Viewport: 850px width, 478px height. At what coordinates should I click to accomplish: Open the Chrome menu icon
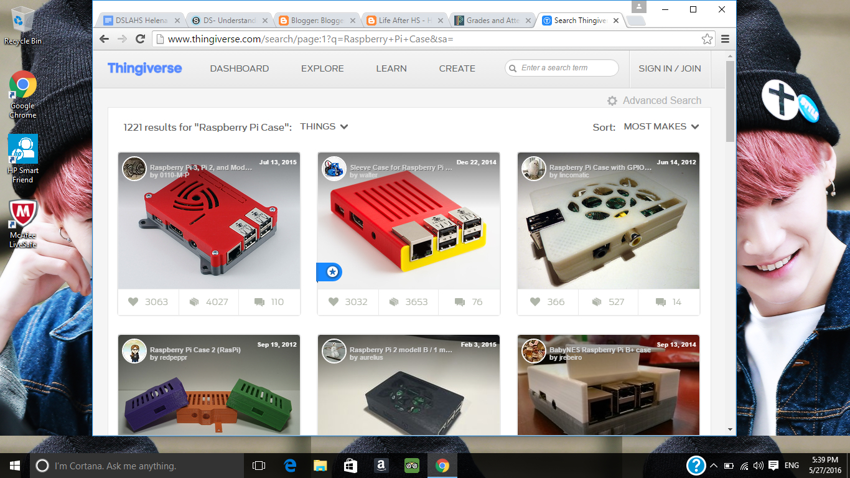tap(725, 39)
